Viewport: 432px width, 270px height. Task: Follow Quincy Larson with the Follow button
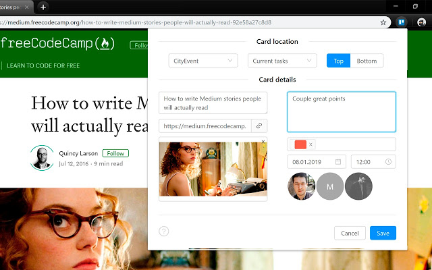(115, 153)
